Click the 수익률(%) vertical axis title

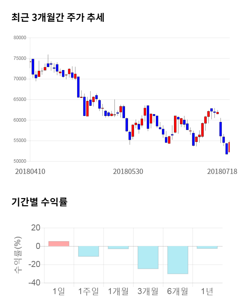pos(17,255)
